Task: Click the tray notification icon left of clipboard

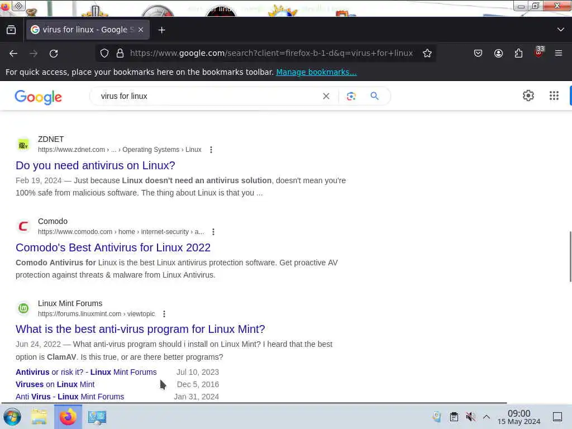Action: [x=437, y=417]
